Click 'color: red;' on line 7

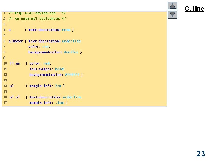(39, 47)
